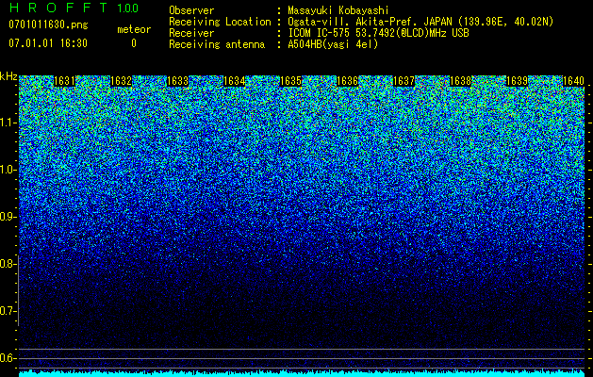This screenshot has height=377, width=593.
Task: Select the file name 0701011630.png
Action: coord(48,25)
